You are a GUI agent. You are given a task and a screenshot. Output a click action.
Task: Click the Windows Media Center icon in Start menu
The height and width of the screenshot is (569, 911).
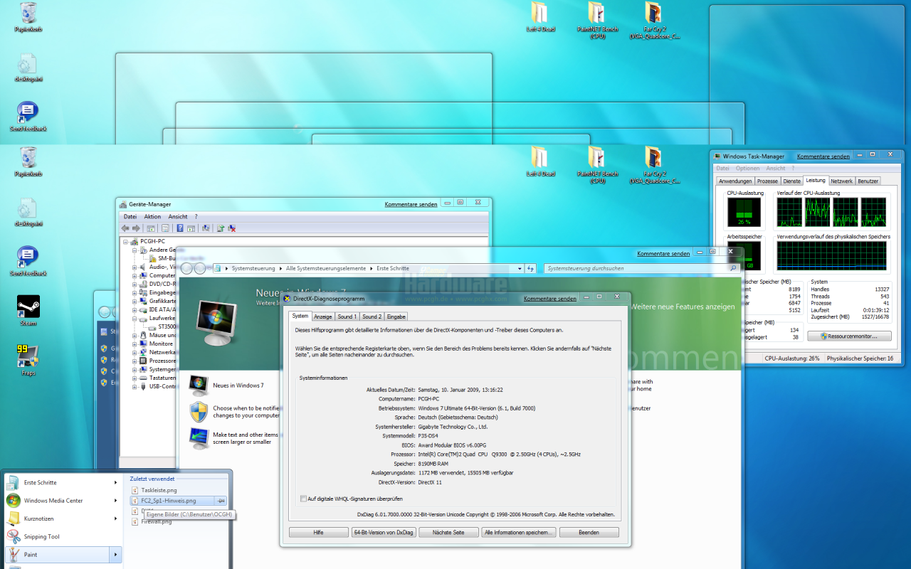(14, 500)
